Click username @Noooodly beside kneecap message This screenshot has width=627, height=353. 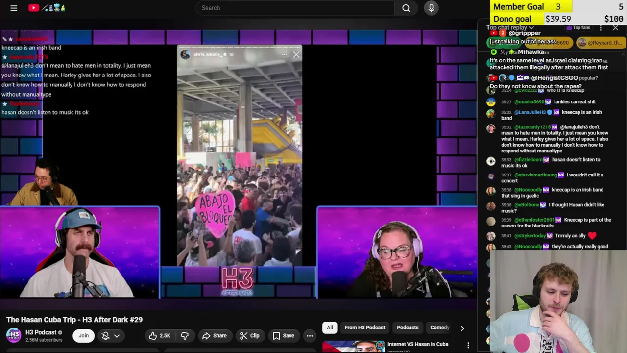pyautogui.click(x=528, y=190)
